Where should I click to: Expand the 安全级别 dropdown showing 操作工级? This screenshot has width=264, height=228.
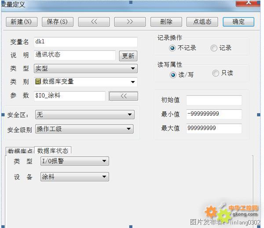pyautogui.click(x=84, y=129)
